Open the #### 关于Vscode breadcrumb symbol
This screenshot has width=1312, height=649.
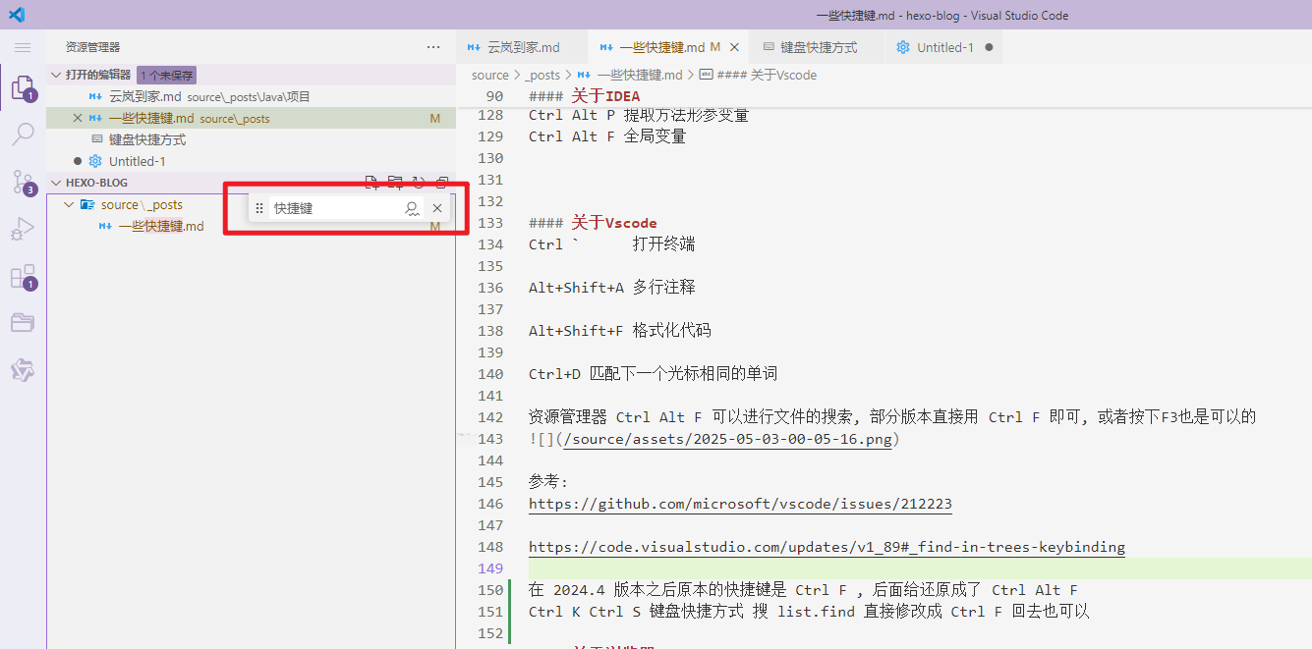[759, 75]
